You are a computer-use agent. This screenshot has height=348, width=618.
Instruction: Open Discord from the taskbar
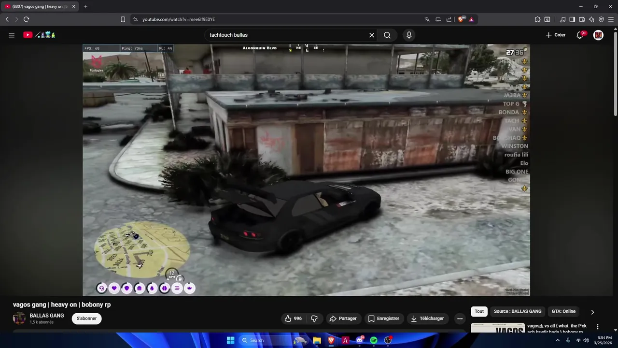(x=360, y=340)
